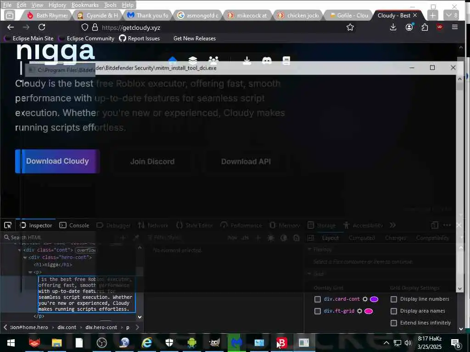Open the Report Issues bookmark
Image resolution: width=470 pixels, height=352 pixels.
point(140,38)
